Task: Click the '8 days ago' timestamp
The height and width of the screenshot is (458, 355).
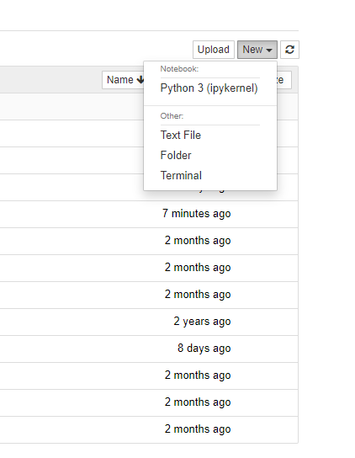Action: [x=204, y=349]
